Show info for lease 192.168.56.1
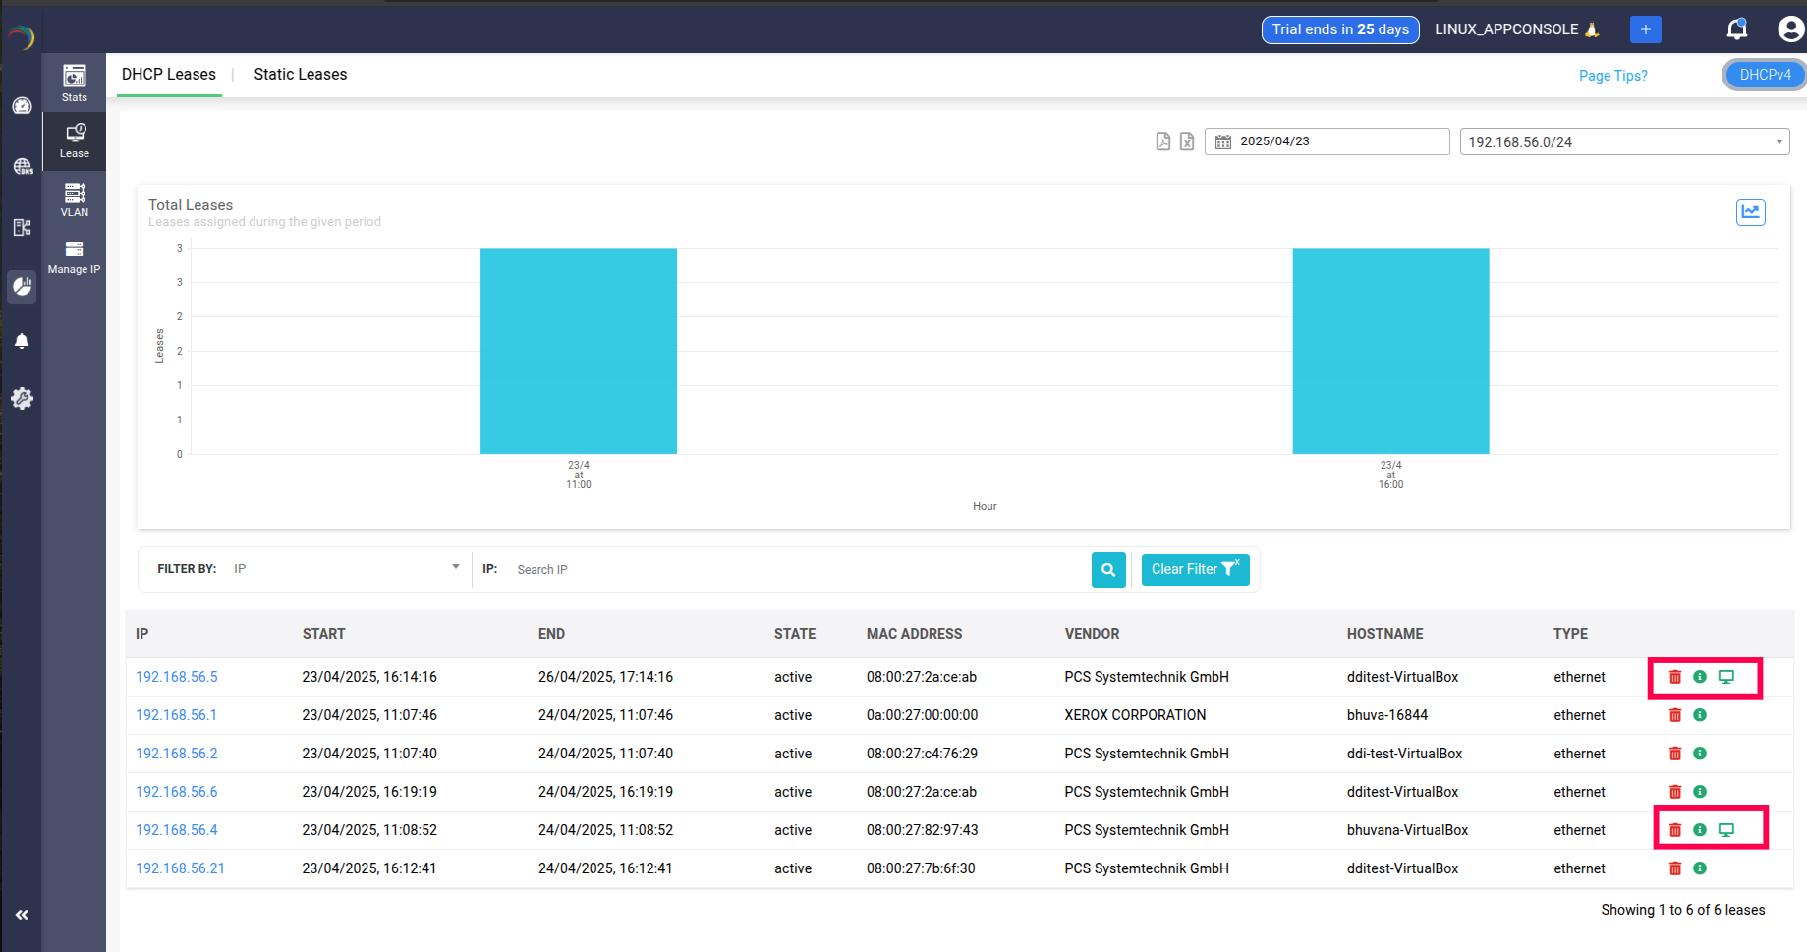This screenshot has height=952, width=1807. [x=1699, y=715]
